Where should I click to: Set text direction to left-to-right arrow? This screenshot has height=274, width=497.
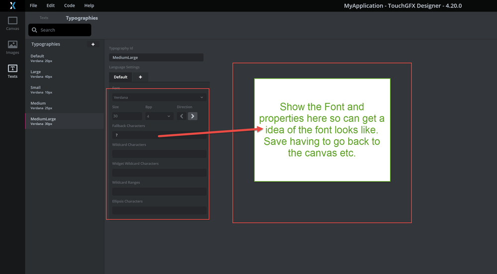coord(193,116)
